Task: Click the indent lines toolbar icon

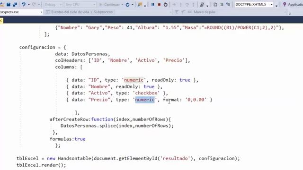Action: [x=222, y=4]
